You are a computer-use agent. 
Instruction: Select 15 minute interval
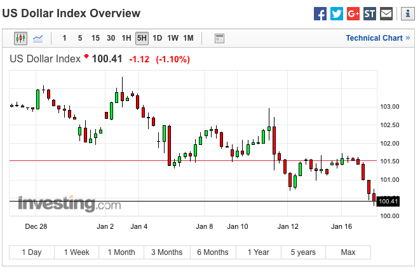coord(95,38)
